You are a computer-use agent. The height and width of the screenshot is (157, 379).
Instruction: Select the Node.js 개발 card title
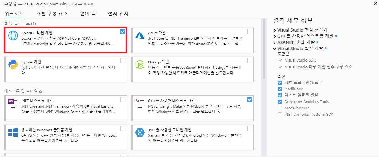158,62
